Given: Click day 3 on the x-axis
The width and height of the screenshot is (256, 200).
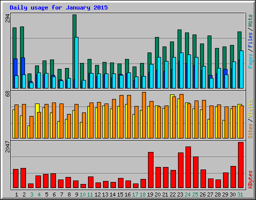Looking at the screenshot, I should pyautogui.click(x=31, y=194).
